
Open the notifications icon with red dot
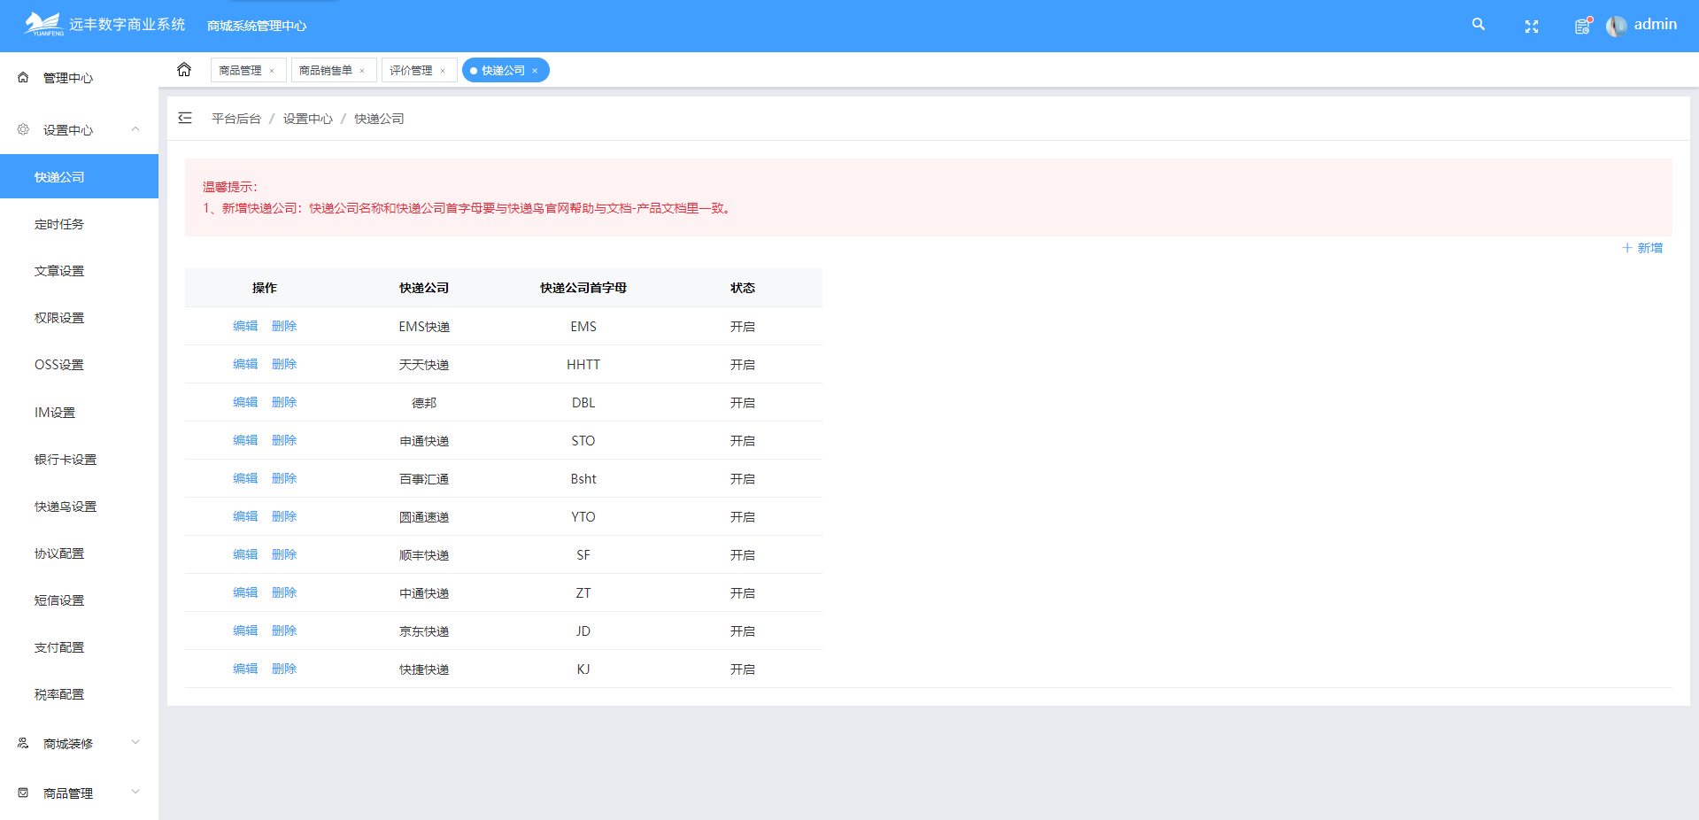(x=1583, y=26)
